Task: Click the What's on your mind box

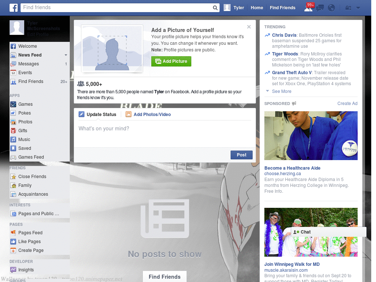Action: coord(165,134)
